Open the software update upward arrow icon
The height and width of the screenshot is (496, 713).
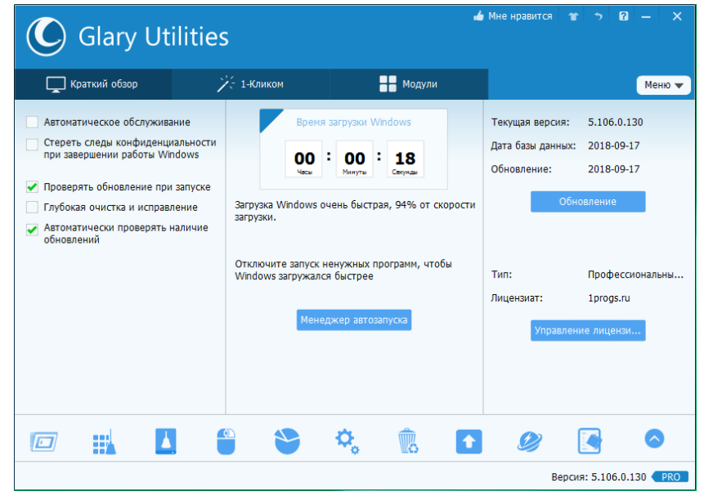pos(469,441)
